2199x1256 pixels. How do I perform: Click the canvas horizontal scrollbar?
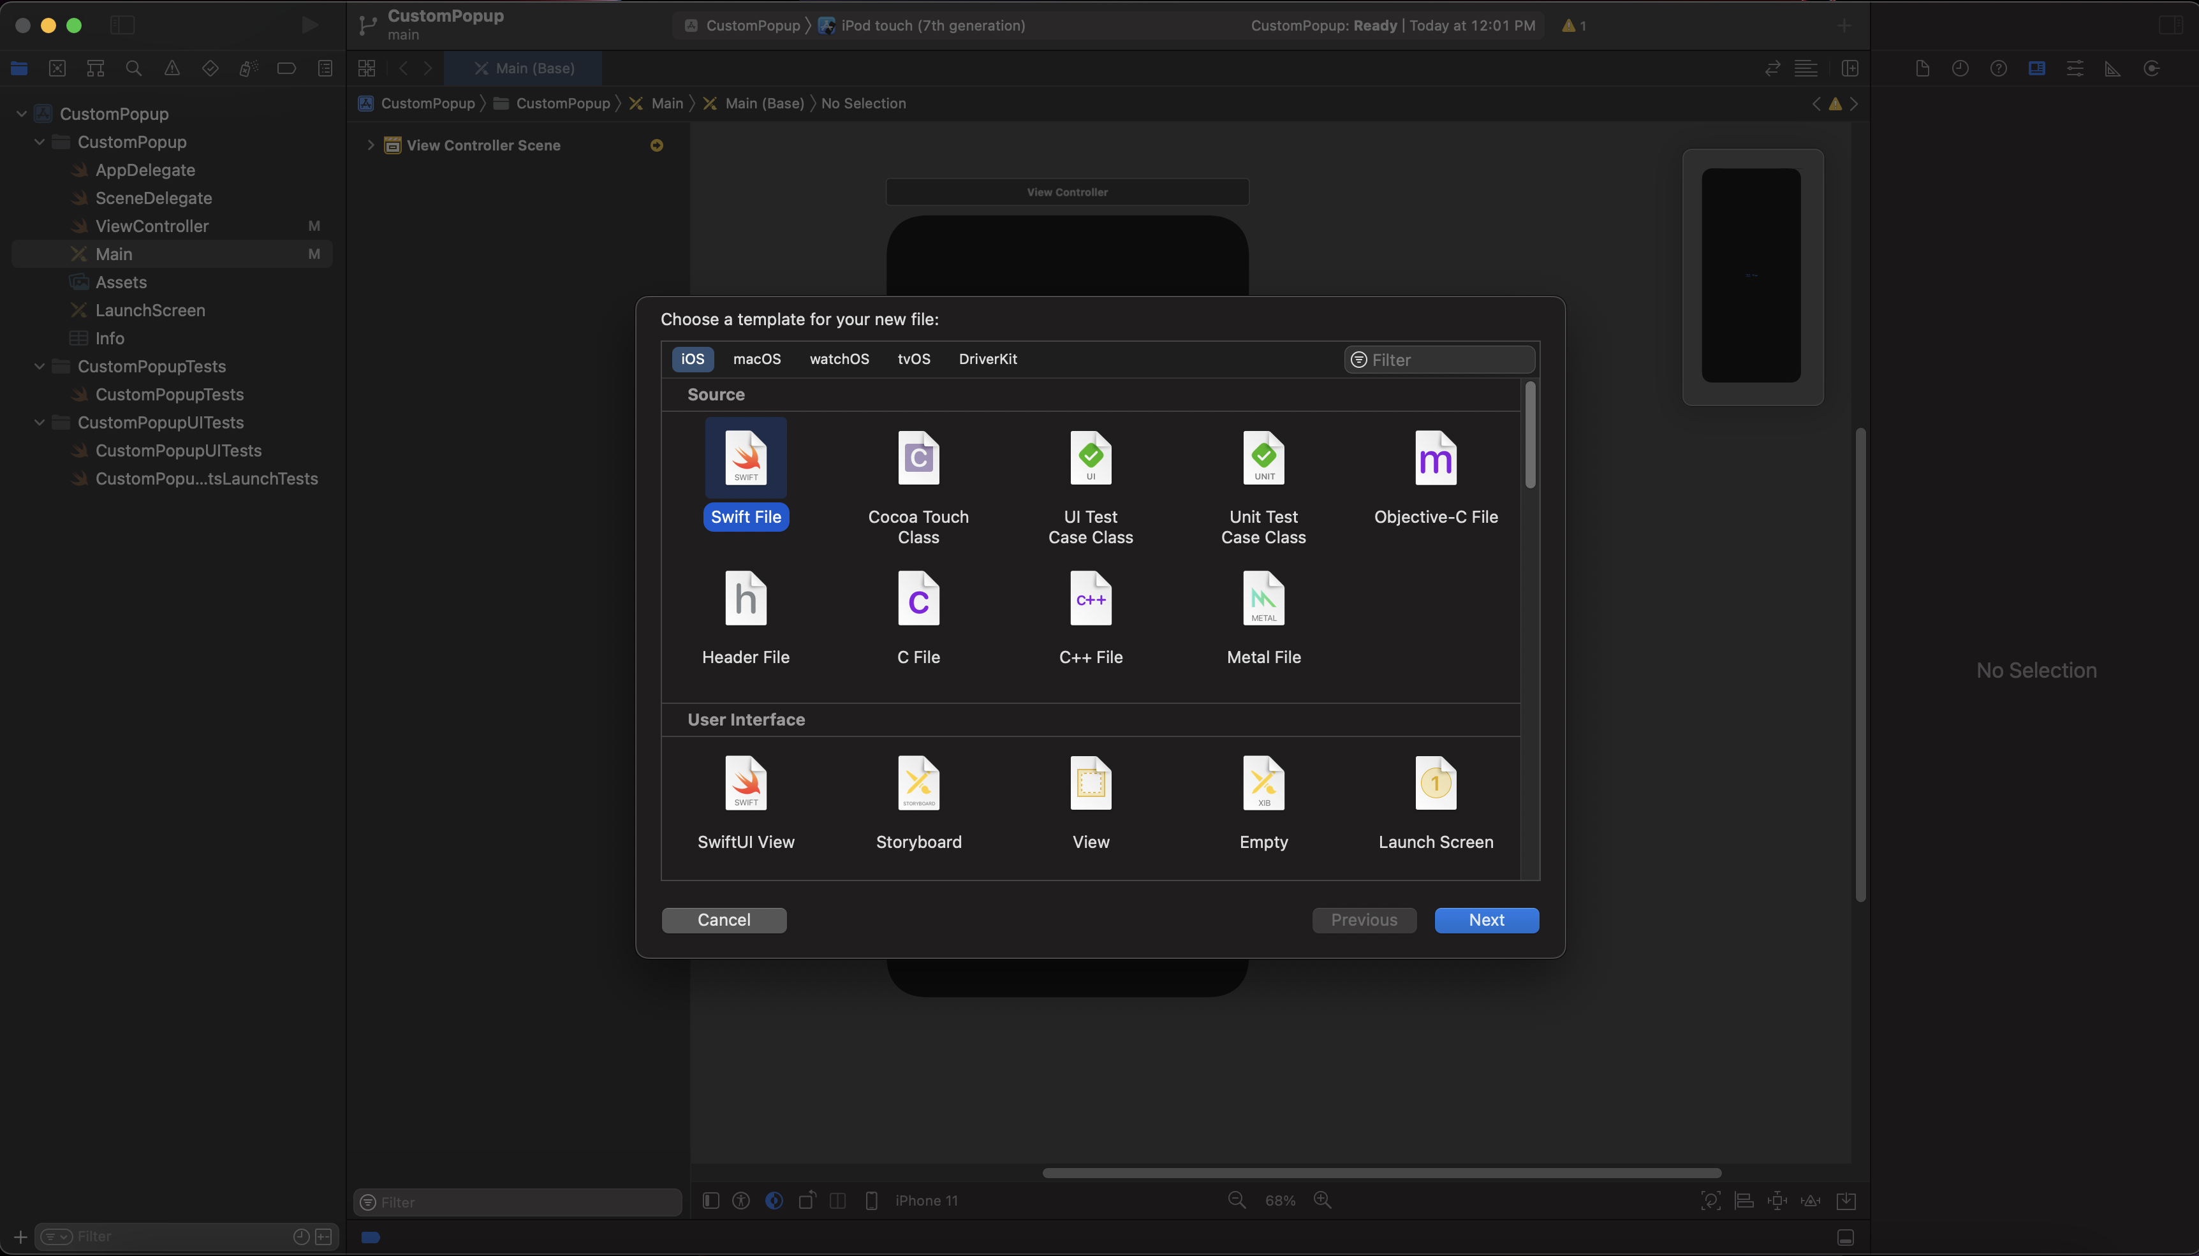pyautogui.click(x=1381, y=1172)
